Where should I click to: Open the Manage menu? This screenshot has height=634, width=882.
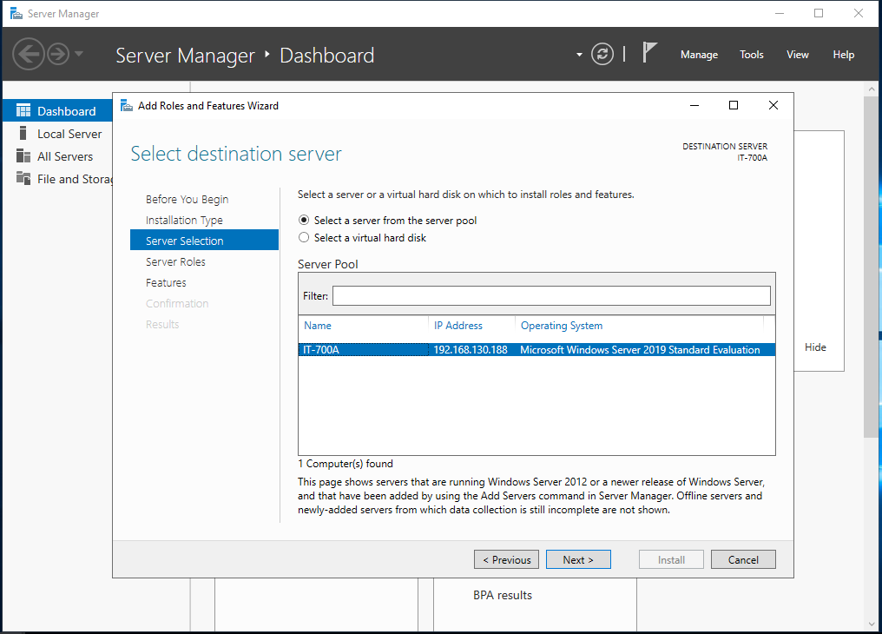699,55
